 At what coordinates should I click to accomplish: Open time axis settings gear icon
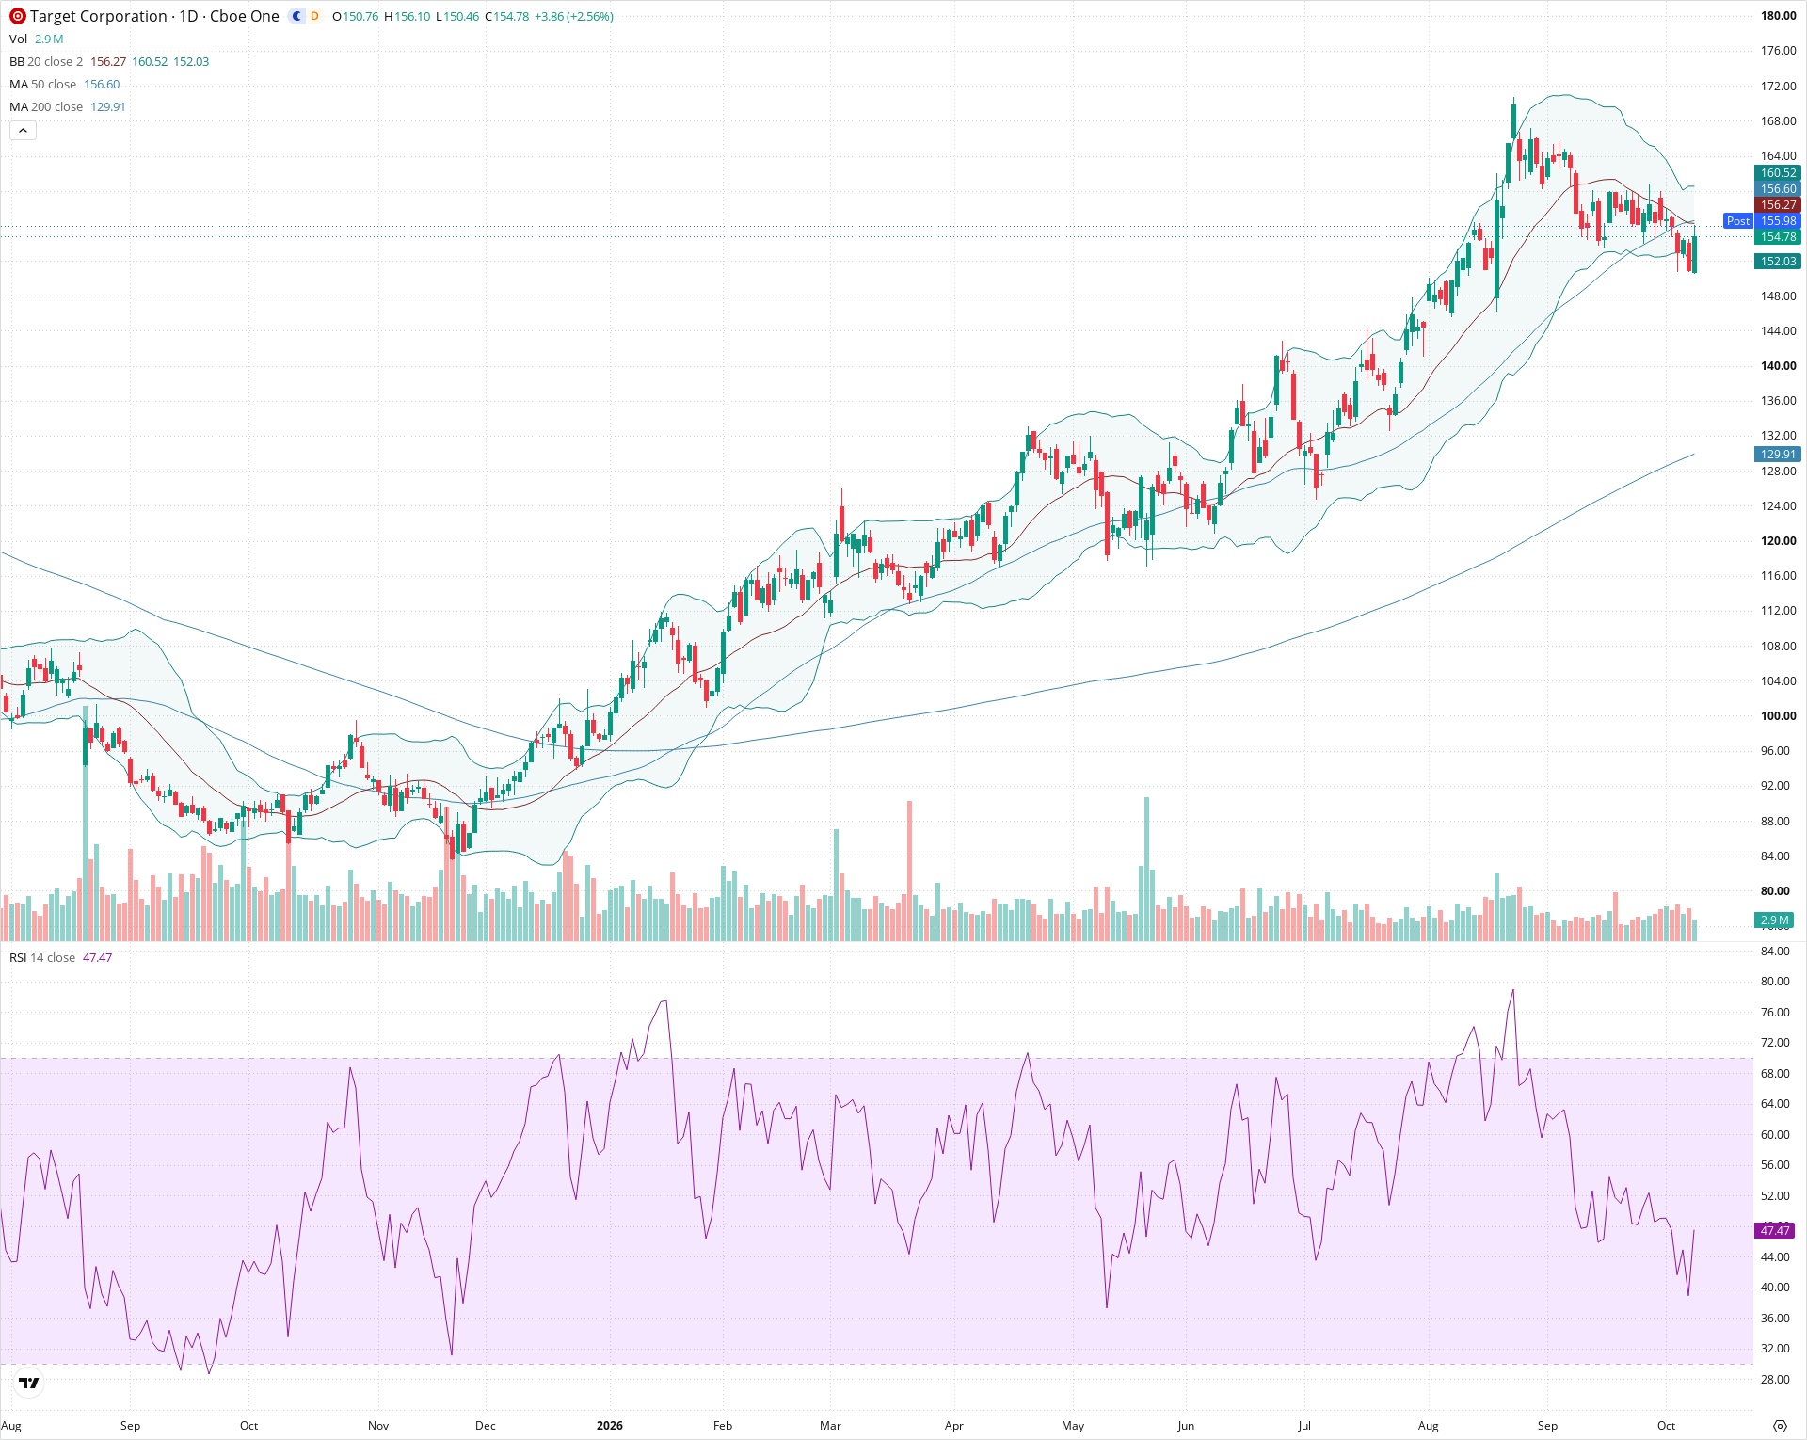[1780, 1426]
